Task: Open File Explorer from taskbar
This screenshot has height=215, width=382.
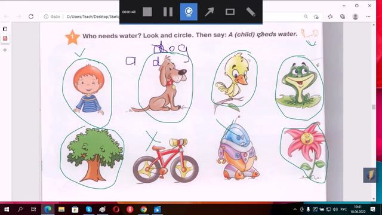Action: point(61,210)
